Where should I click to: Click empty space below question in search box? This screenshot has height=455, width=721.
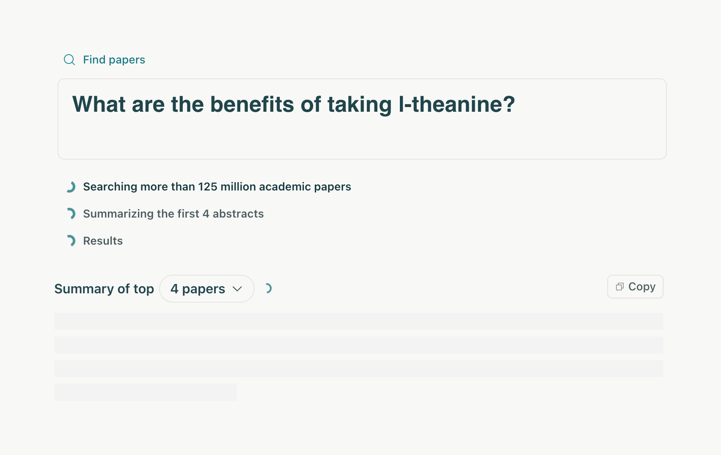pyautogui.click(x=362, y=140)
